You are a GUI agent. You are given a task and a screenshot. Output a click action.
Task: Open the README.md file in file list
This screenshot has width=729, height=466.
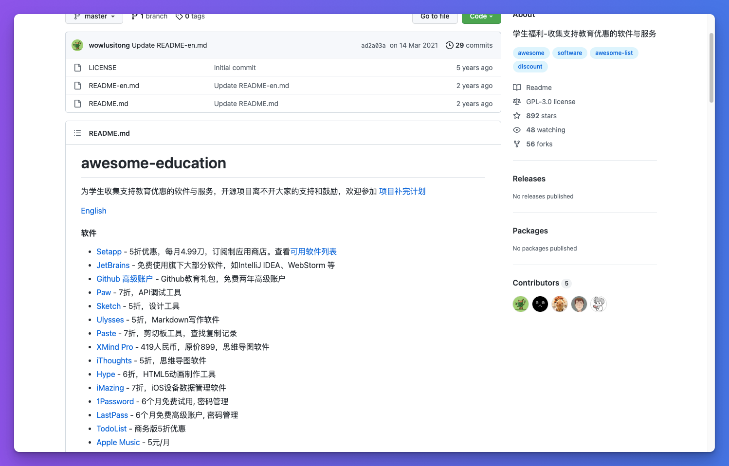pos(109,104)
